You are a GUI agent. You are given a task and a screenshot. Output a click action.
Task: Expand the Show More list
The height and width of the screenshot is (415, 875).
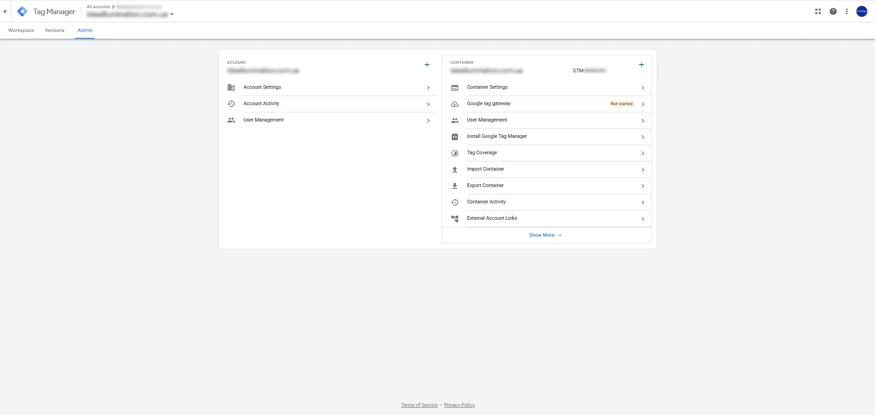(545, 235)
